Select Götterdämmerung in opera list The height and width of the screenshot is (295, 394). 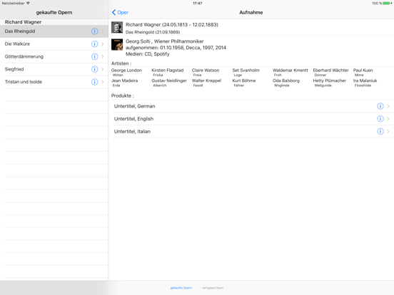click(54, 57)
